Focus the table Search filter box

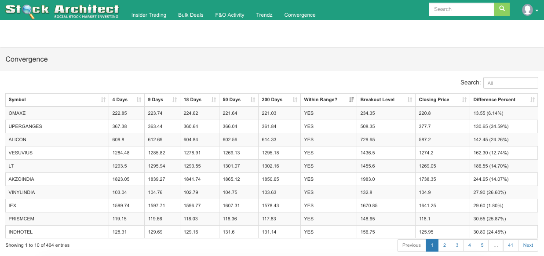pos(511,83)
